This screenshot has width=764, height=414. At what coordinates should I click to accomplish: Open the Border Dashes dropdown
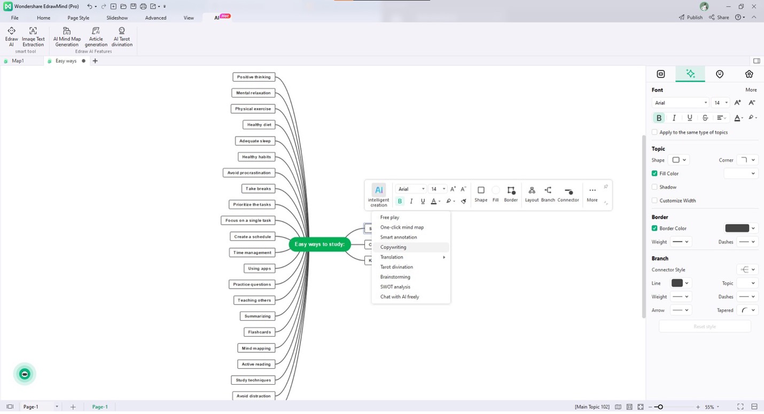click(747, 242)
